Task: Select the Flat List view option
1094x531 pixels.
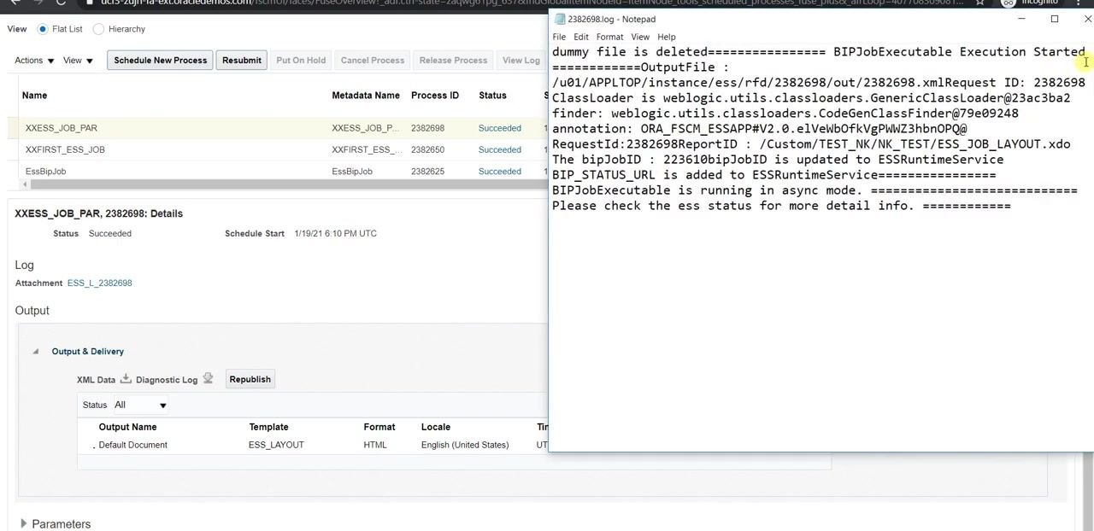Action: click(43, 29)
